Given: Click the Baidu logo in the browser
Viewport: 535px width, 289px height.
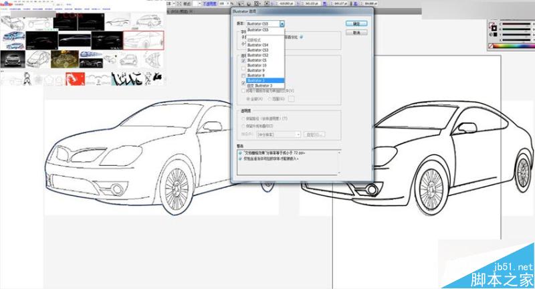Looking at the screenshot, I should click(x=7, y=4).
